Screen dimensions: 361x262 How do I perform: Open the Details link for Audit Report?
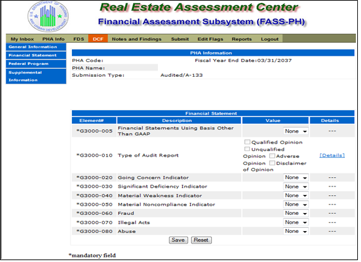[332, 155]
